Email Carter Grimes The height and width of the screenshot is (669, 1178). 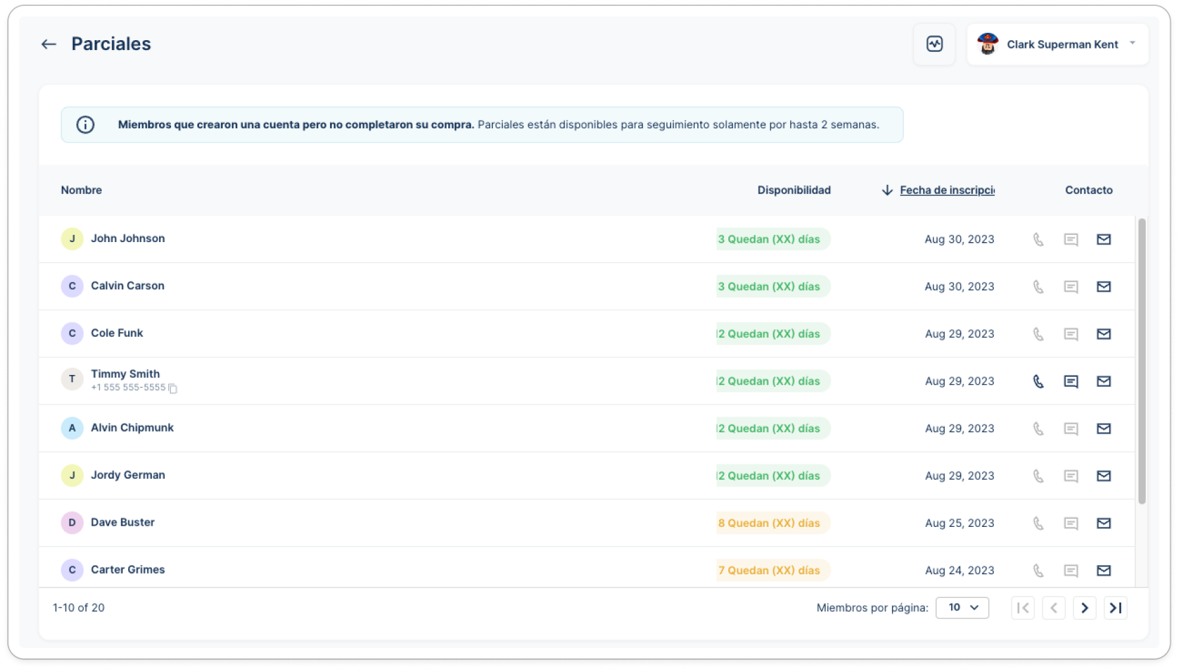click(x=1104, y=571)
